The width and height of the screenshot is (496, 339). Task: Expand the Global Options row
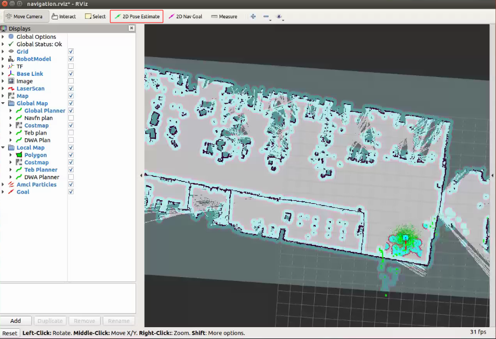3,37
